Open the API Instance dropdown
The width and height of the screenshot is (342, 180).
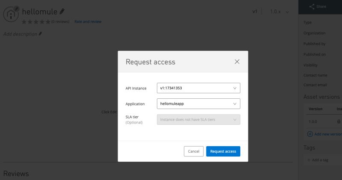(x=198, y=88)
